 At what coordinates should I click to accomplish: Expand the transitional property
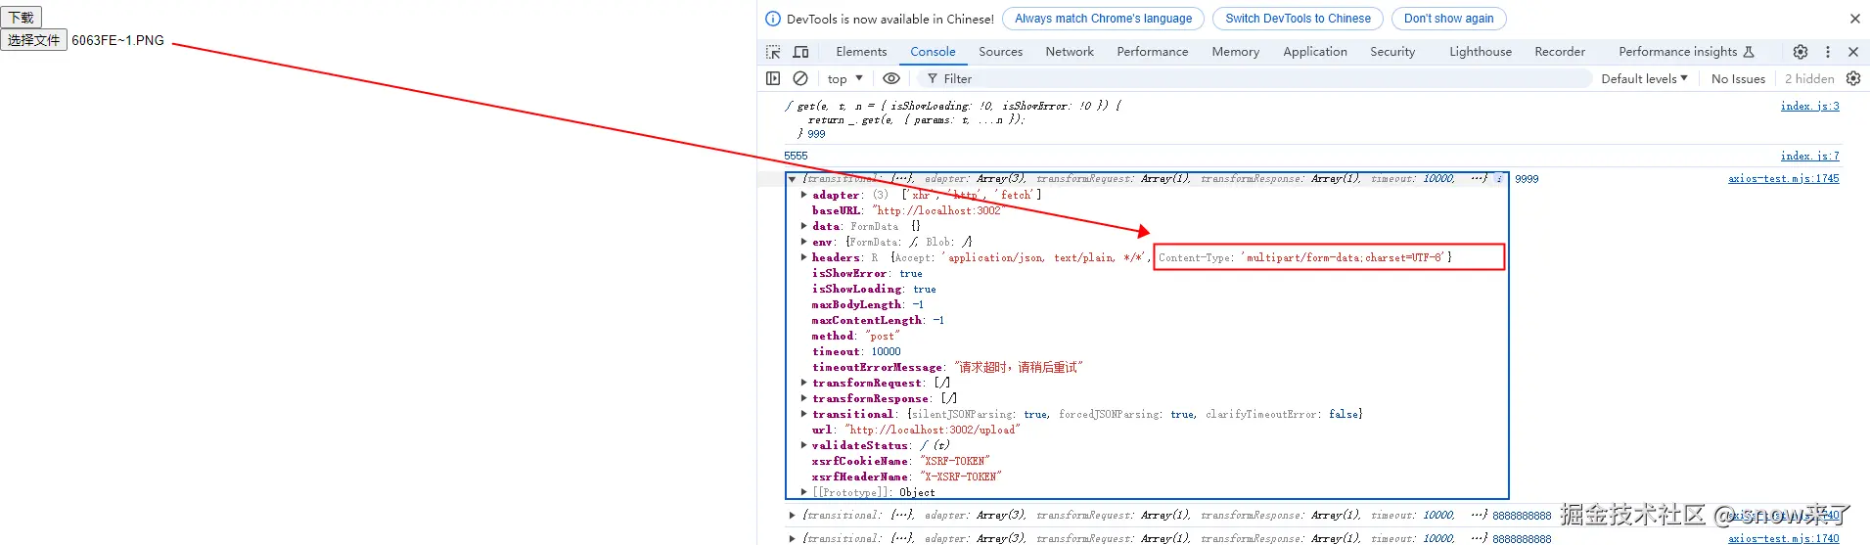(x=804, y=414)
